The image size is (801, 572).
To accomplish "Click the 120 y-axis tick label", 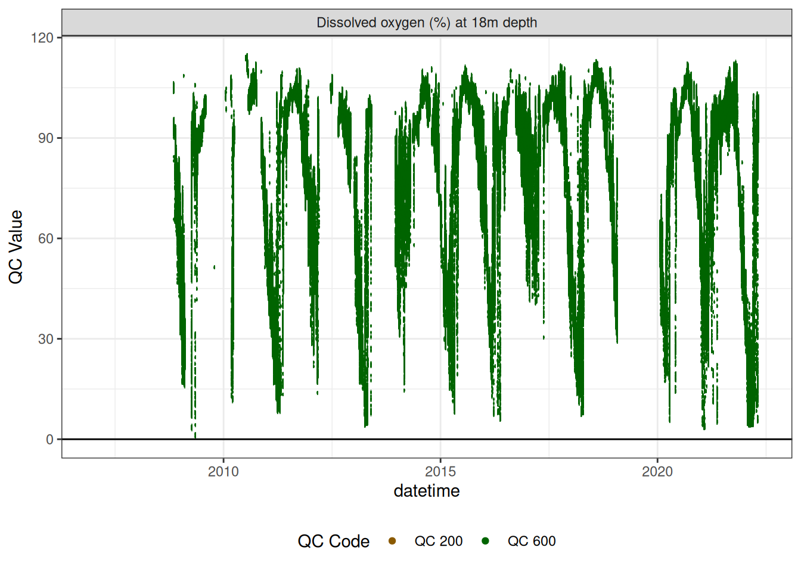I will pos(42,38).
